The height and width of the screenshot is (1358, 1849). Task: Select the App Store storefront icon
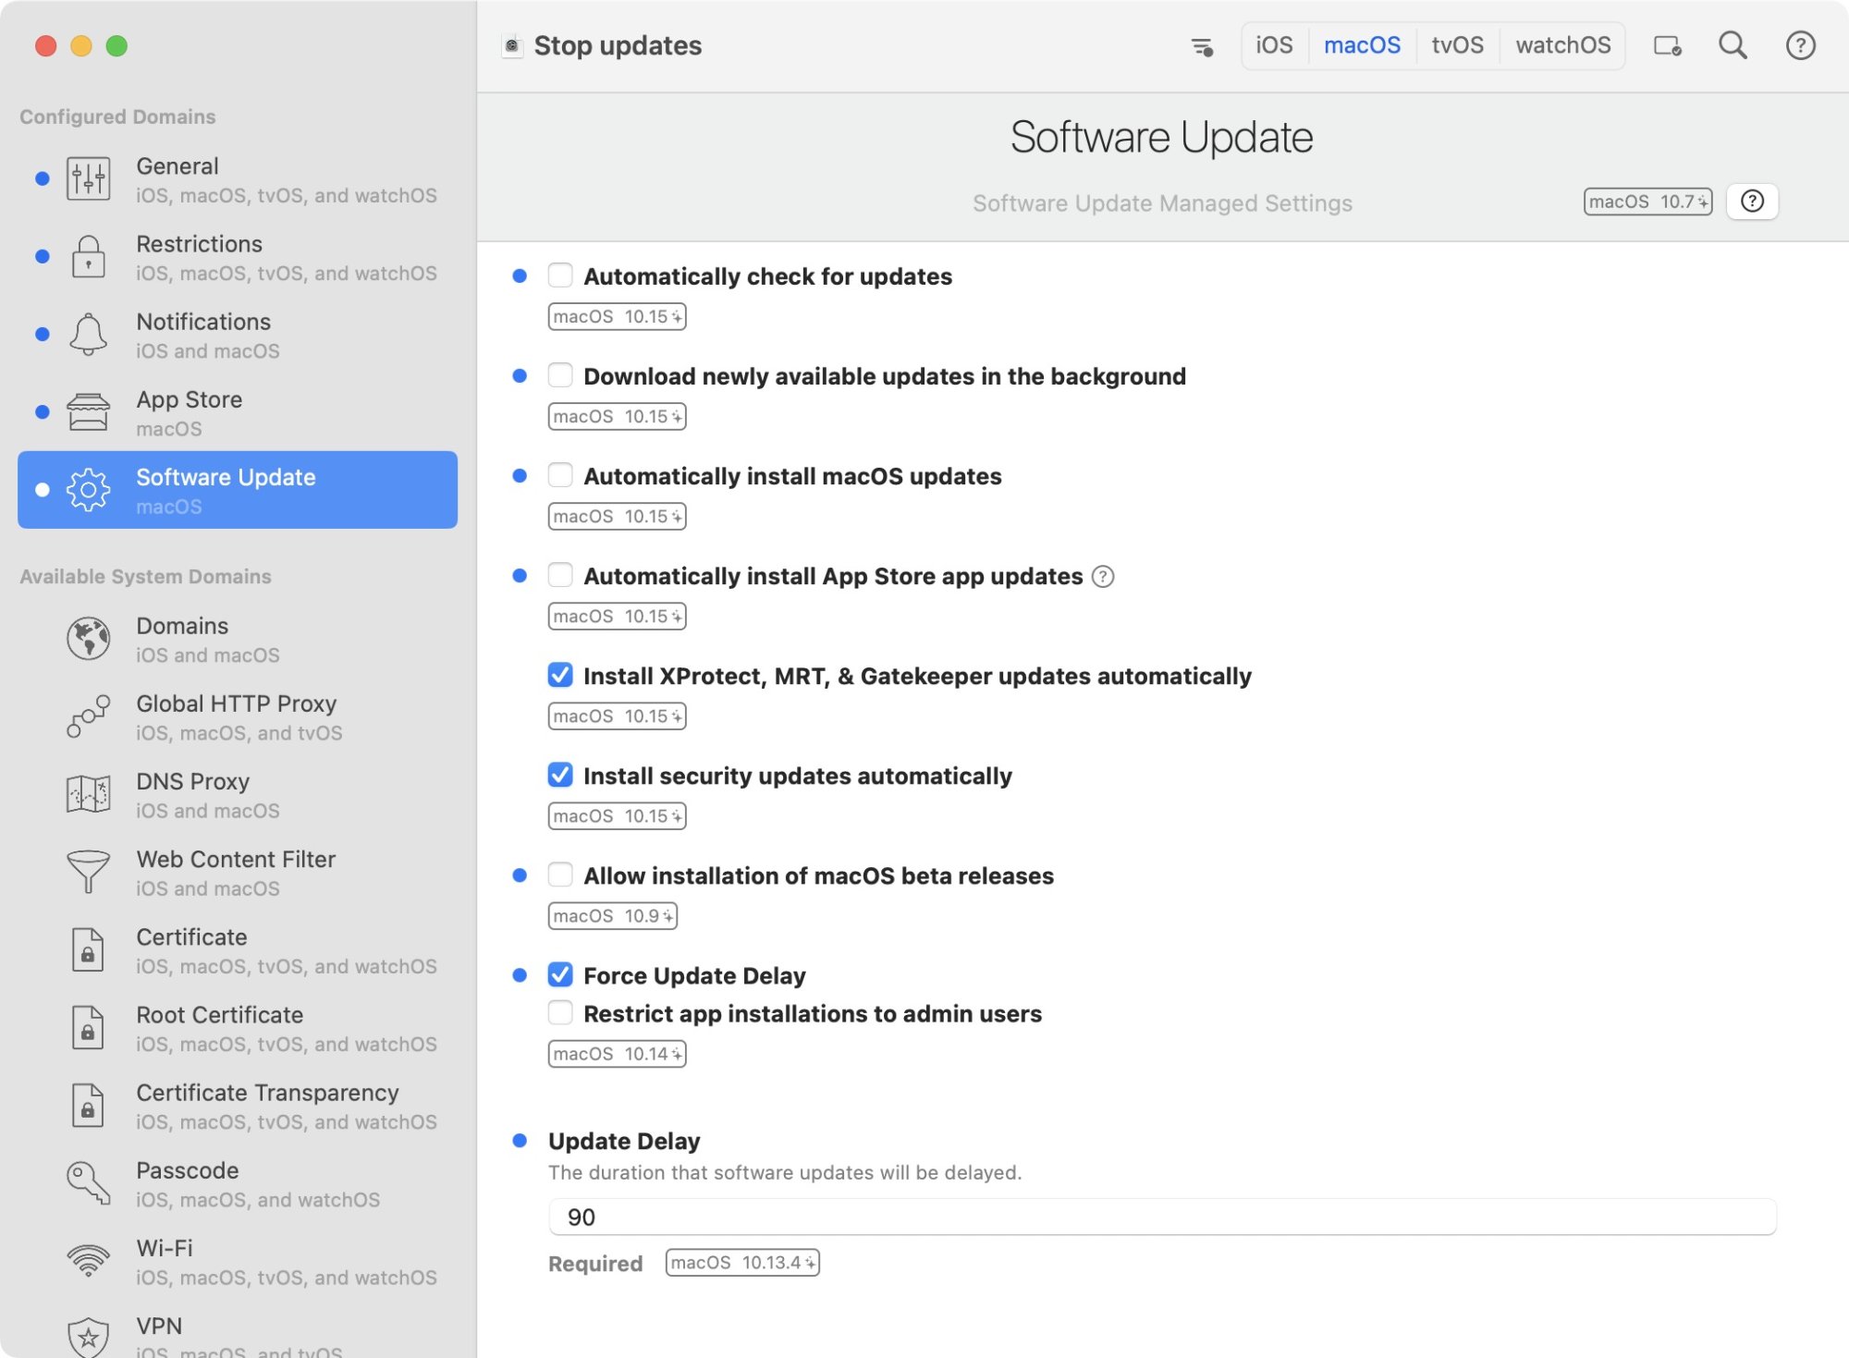pos(88,412)
